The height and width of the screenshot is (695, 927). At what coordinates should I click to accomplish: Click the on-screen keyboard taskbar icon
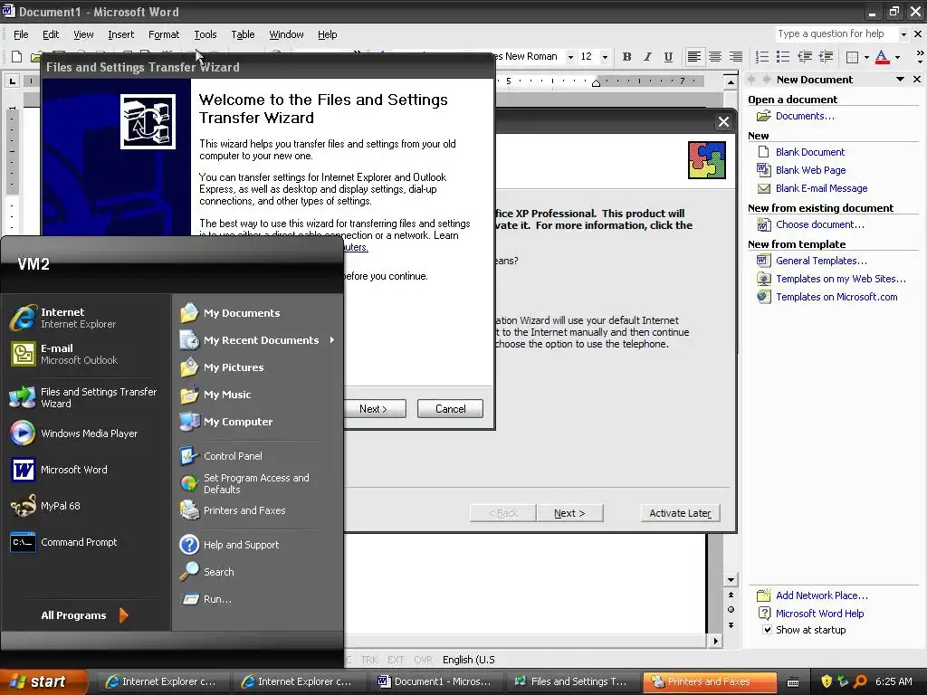793,682
